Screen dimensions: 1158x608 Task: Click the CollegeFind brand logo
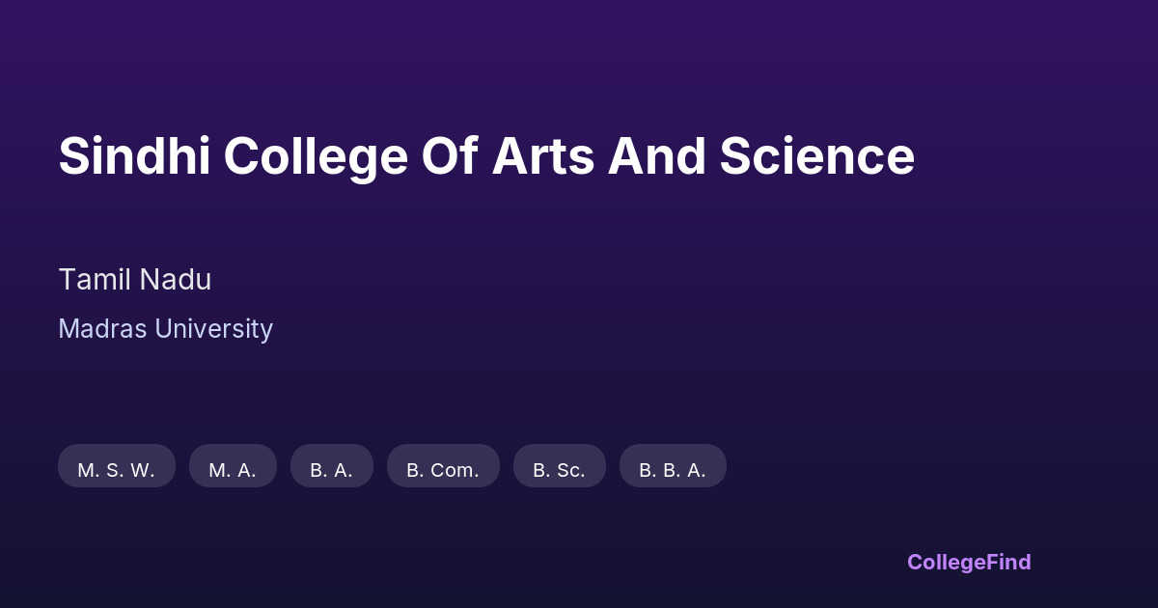click(x=969, y=562)
